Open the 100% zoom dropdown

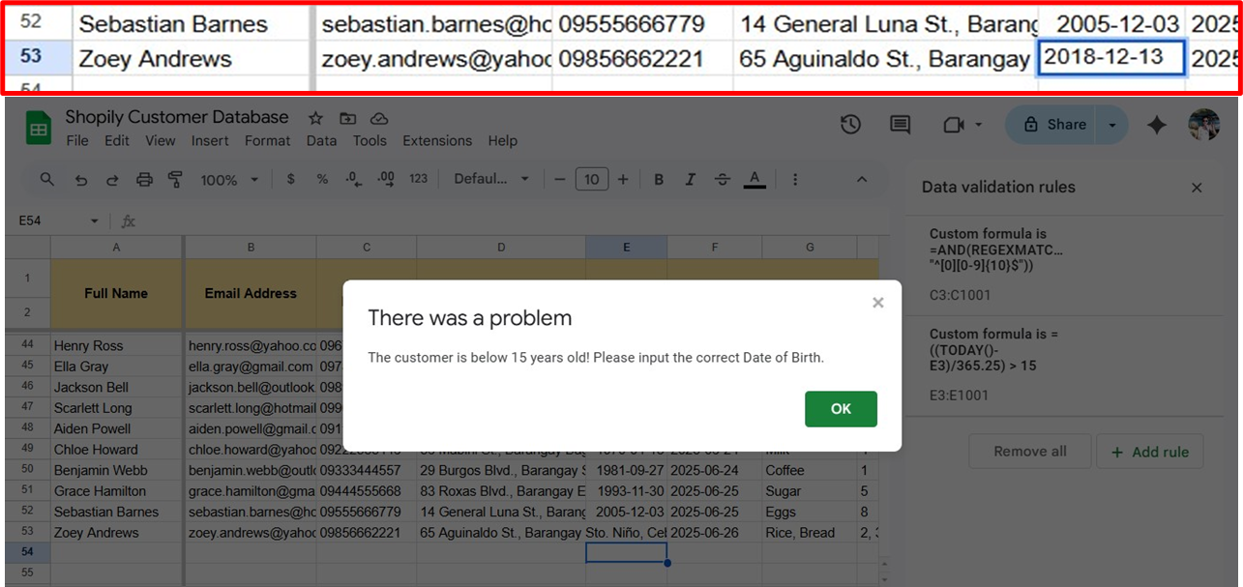pos(229,180)
